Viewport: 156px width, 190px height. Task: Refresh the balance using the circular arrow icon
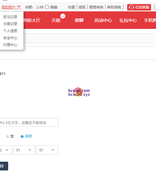[47, 7]
